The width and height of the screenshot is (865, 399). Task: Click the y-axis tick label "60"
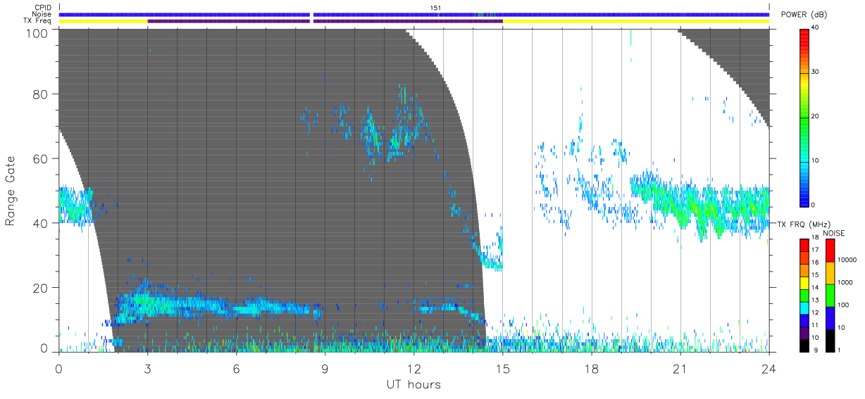click(x=40, y=159)
